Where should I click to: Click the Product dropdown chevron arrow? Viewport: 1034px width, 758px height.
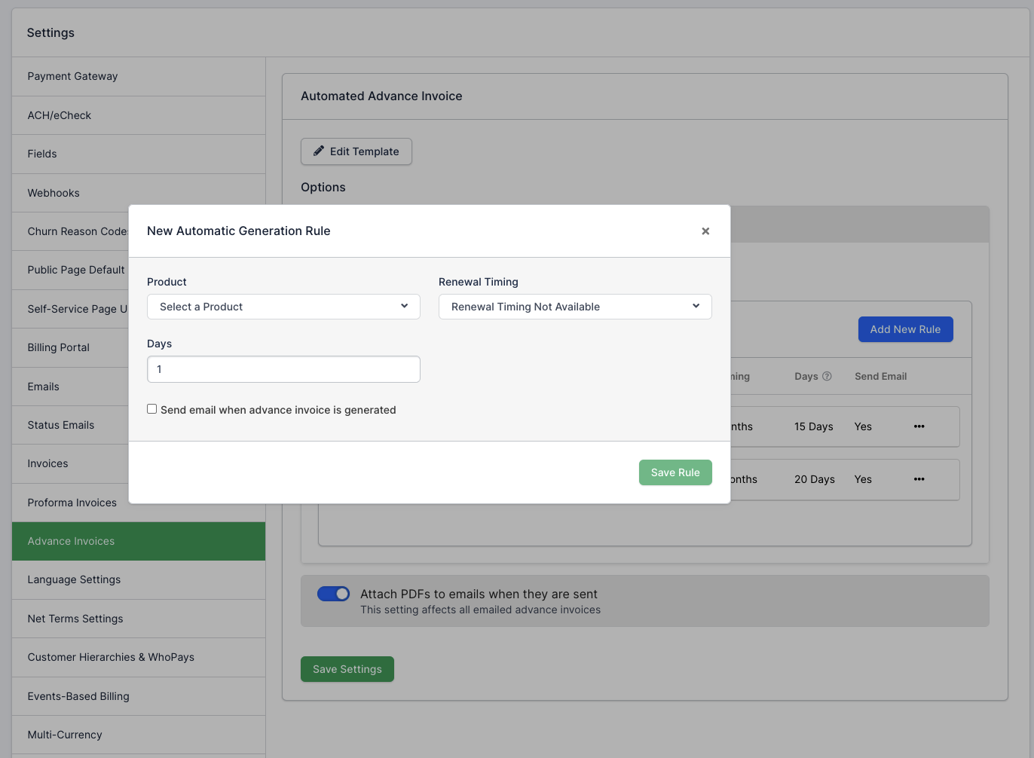click(x=405, y=306)
